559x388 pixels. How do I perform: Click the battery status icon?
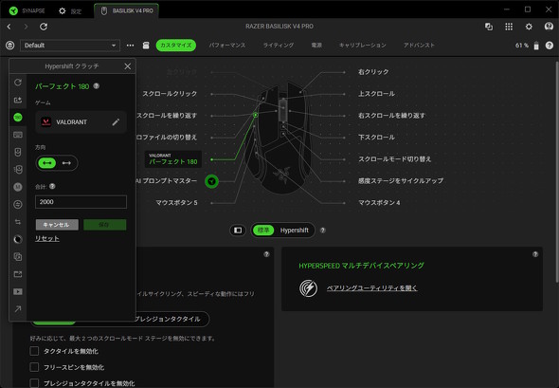click(536, 46)
